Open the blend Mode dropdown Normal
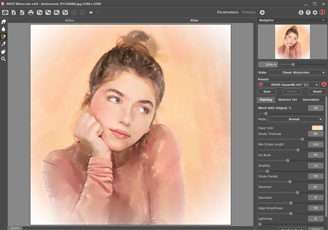 click(x=295, y=119)
